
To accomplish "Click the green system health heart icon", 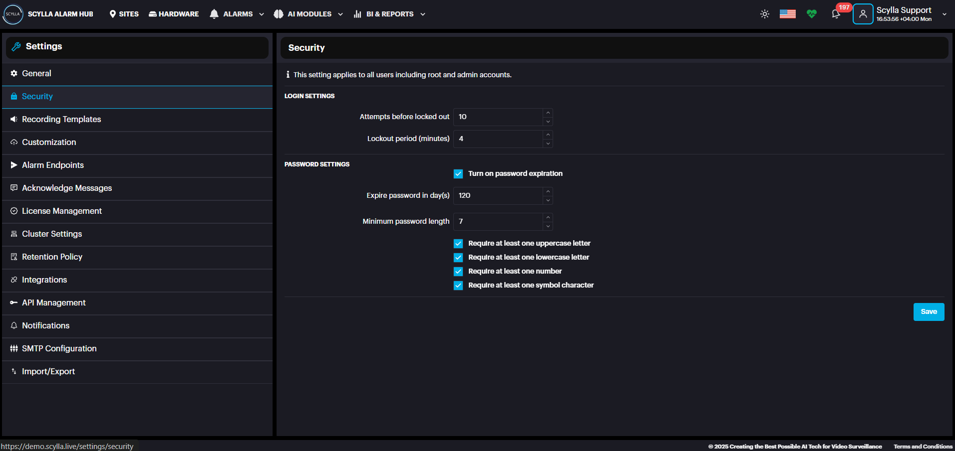I will (x=811, y=14).
